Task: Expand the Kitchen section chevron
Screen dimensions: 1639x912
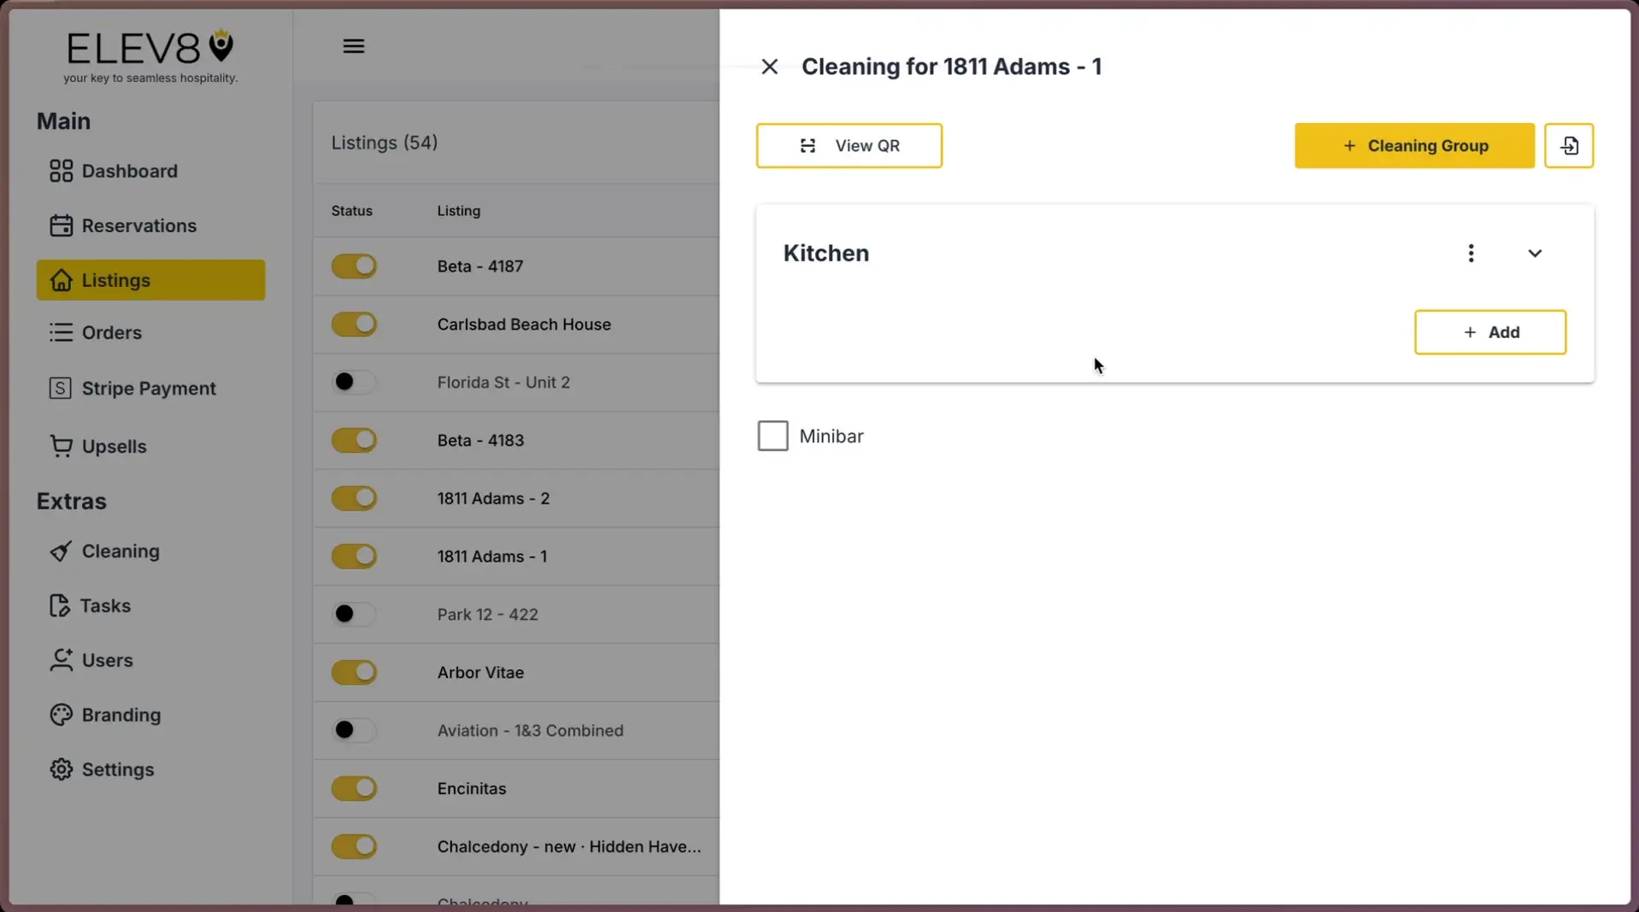Action: [1534, 253]
